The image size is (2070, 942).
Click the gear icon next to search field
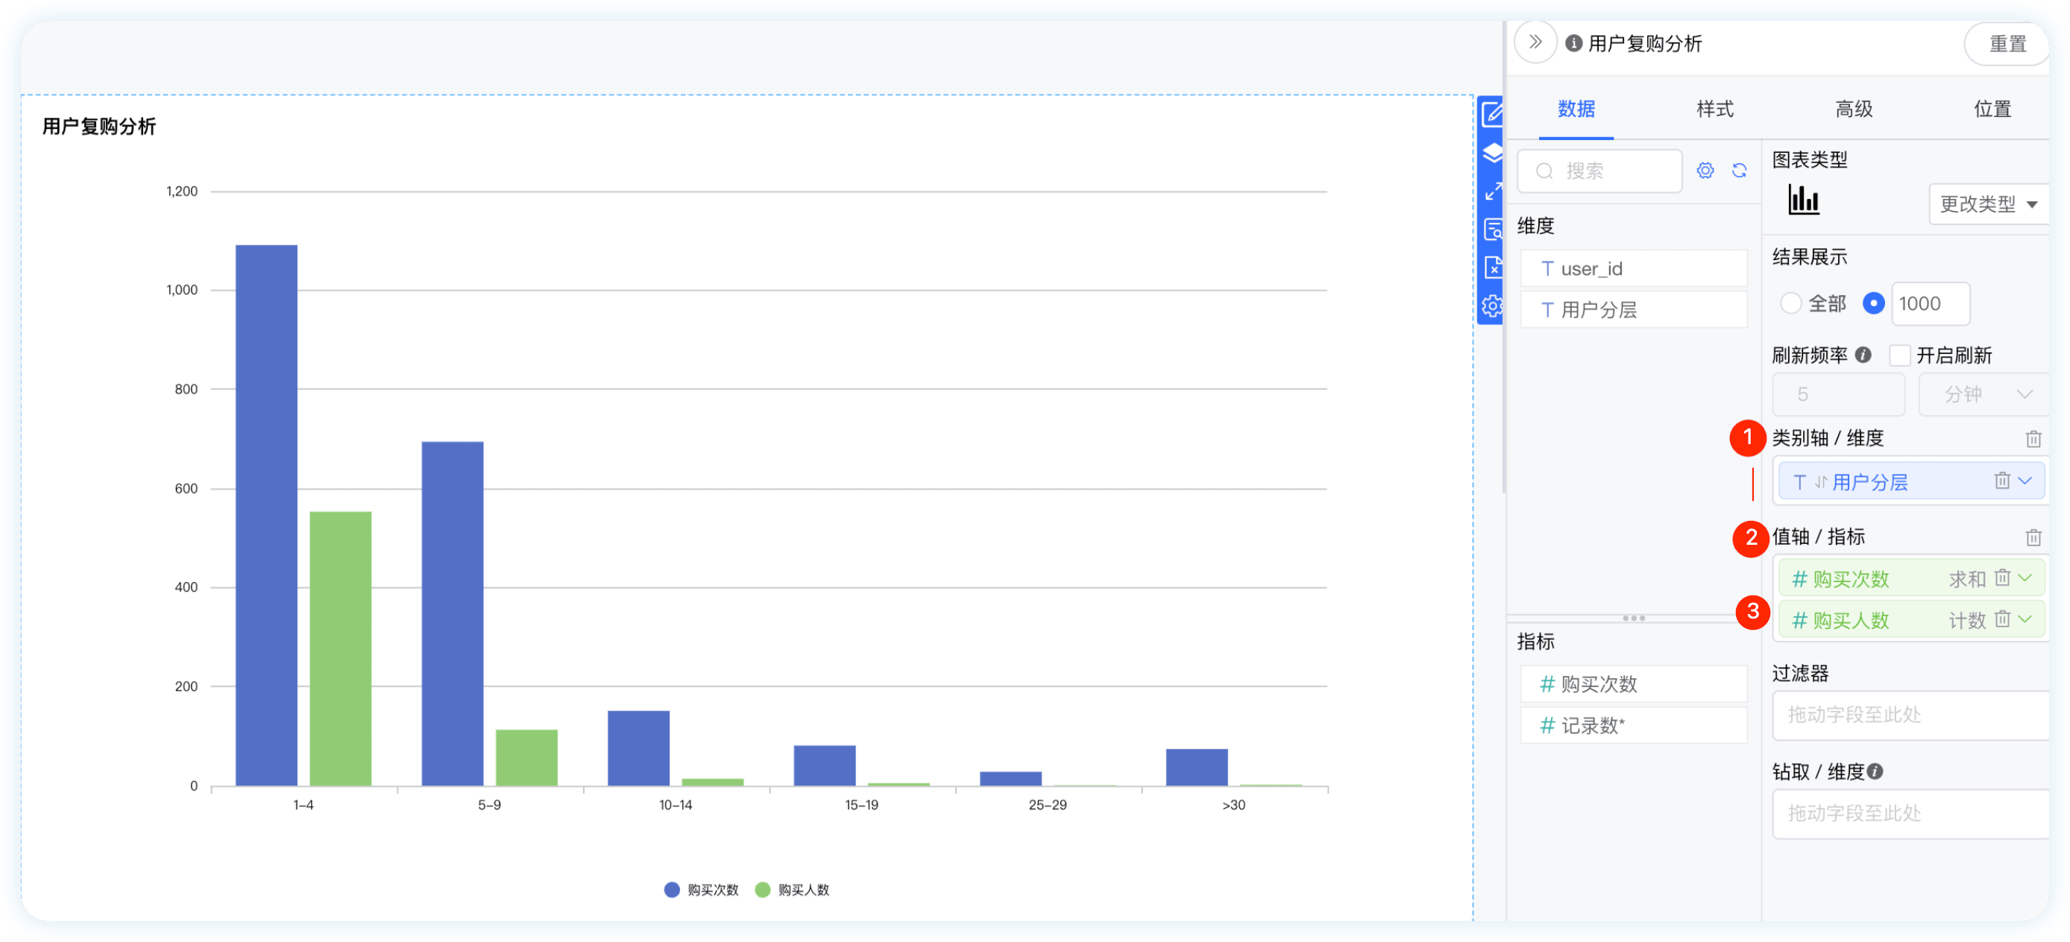1705,170
